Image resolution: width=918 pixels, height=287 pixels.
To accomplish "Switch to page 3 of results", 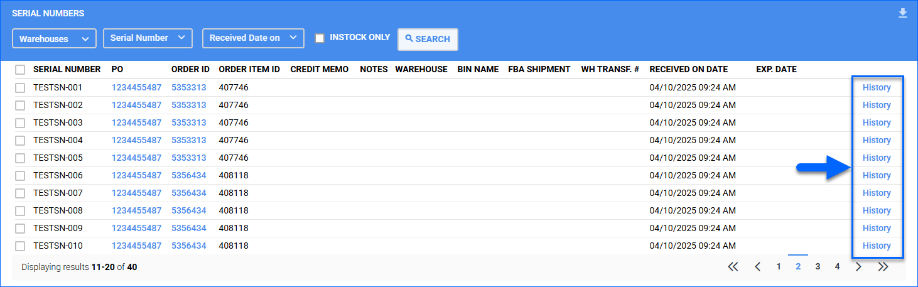I will coord(818,267).
